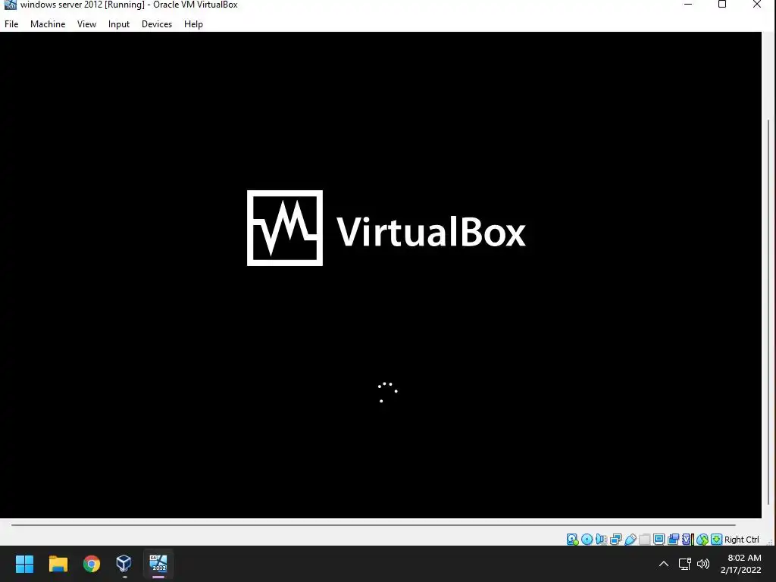Open the File menu
This screenshot has height=582, width=776.
point(11,23)
